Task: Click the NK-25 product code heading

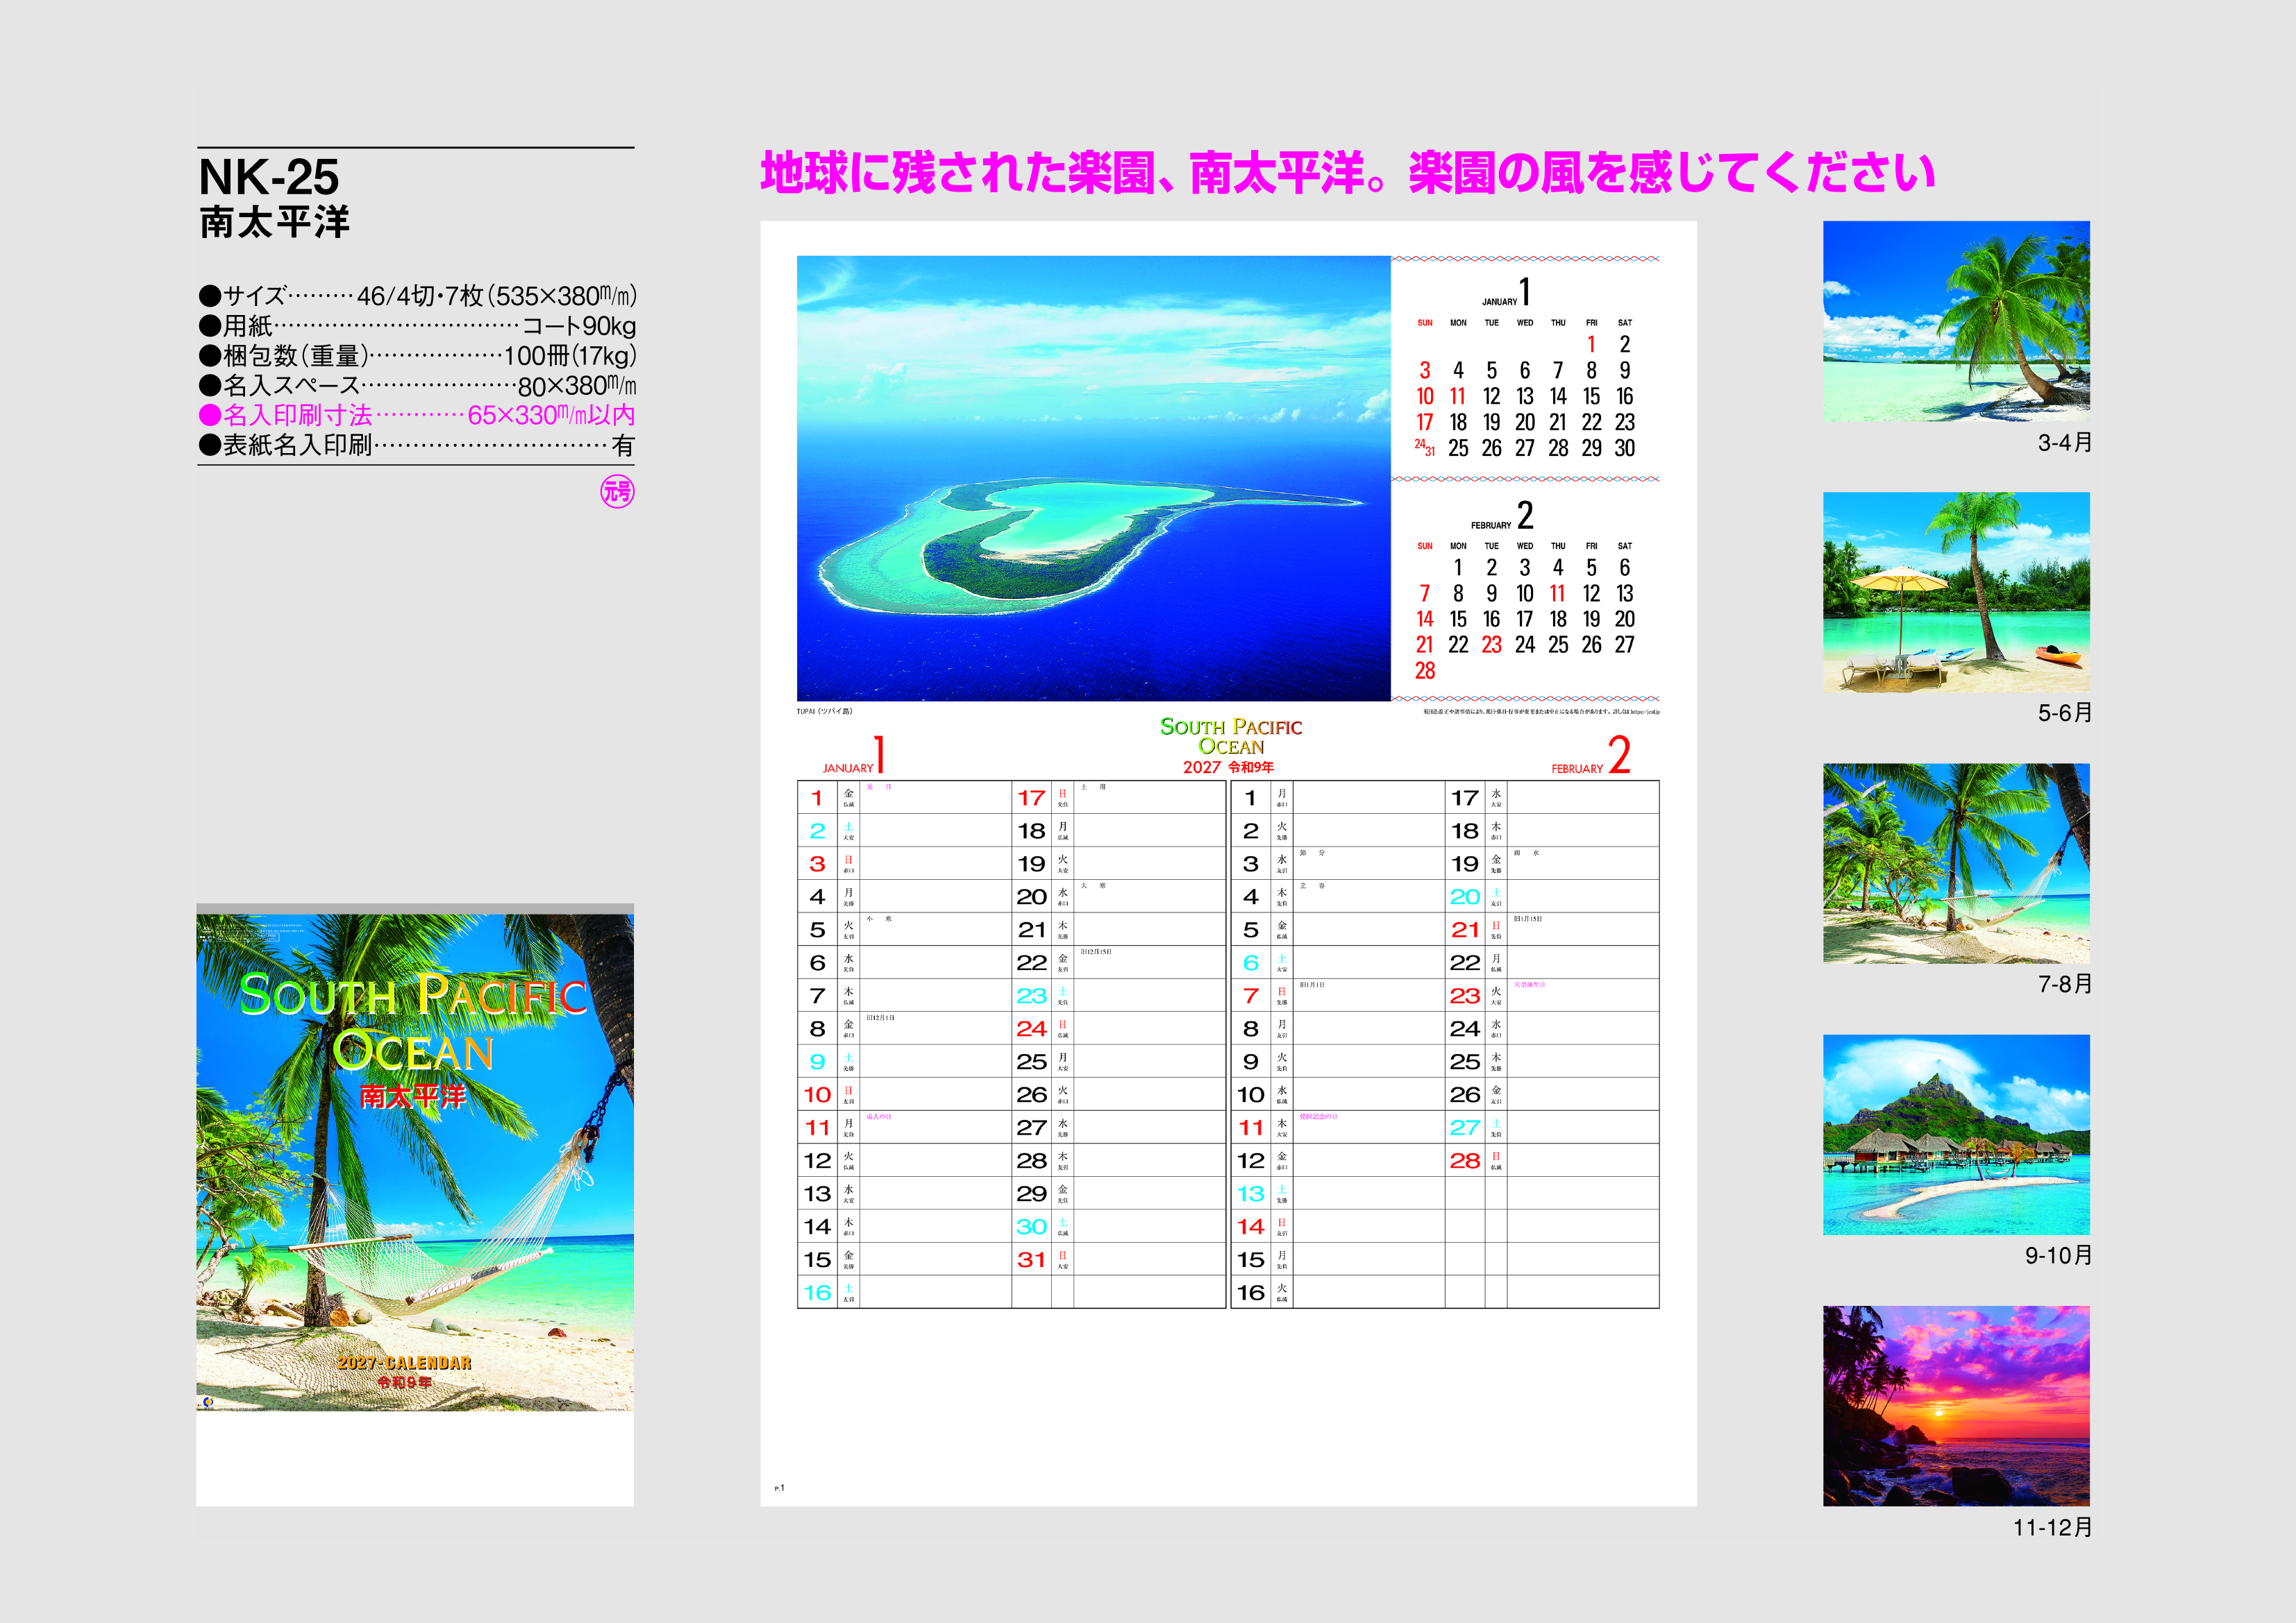Action: [x=269, y=177]
